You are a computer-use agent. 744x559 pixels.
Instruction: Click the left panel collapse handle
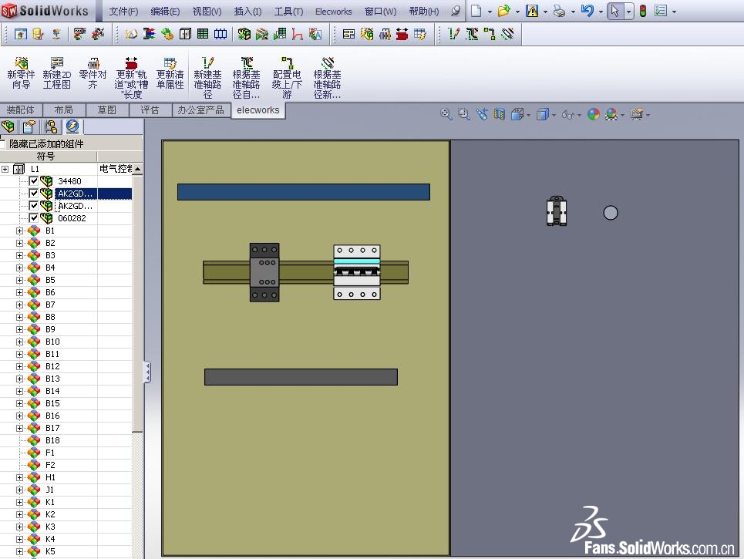[x=147, y=372]
